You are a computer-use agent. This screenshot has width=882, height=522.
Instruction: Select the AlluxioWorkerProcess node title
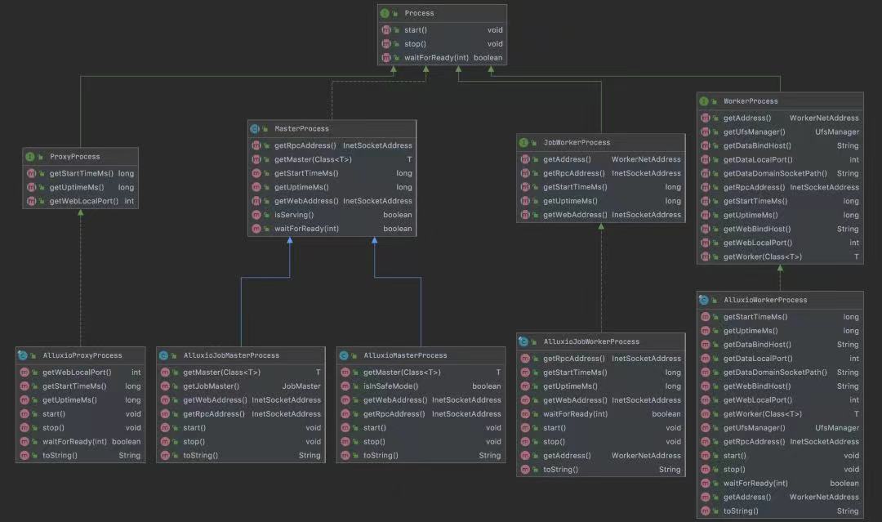click(x=765, y=300)
